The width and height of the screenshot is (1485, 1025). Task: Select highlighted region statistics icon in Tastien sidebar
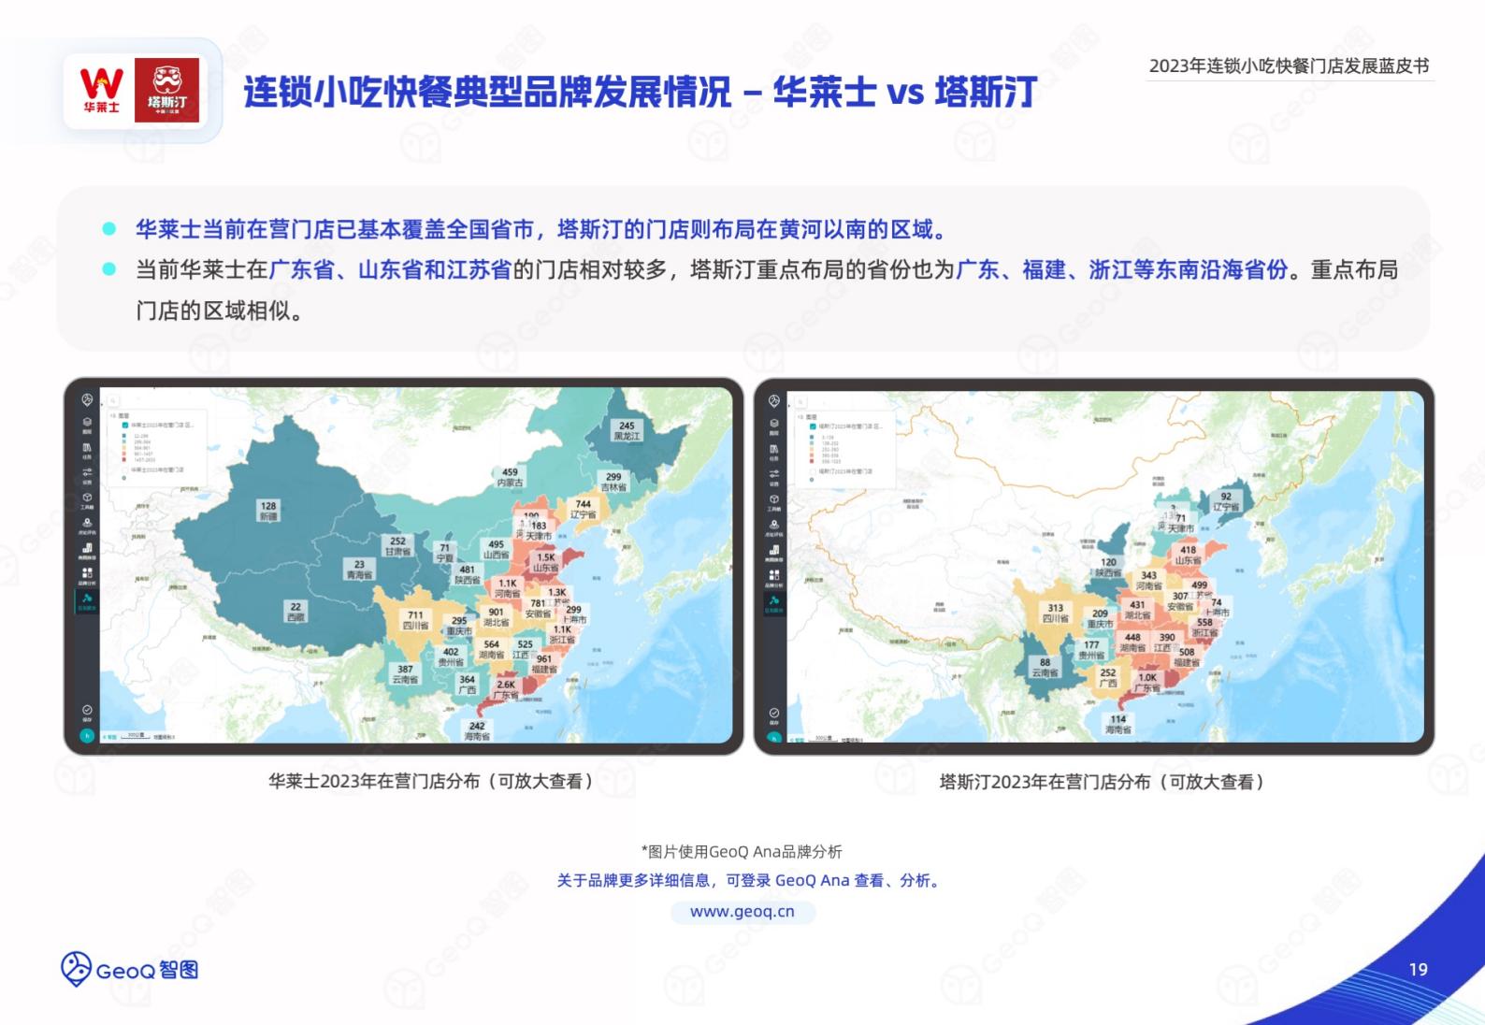coord(774,600)
